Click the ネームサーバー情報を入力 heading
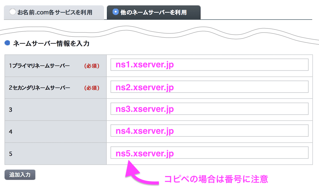 coord(51,44)
